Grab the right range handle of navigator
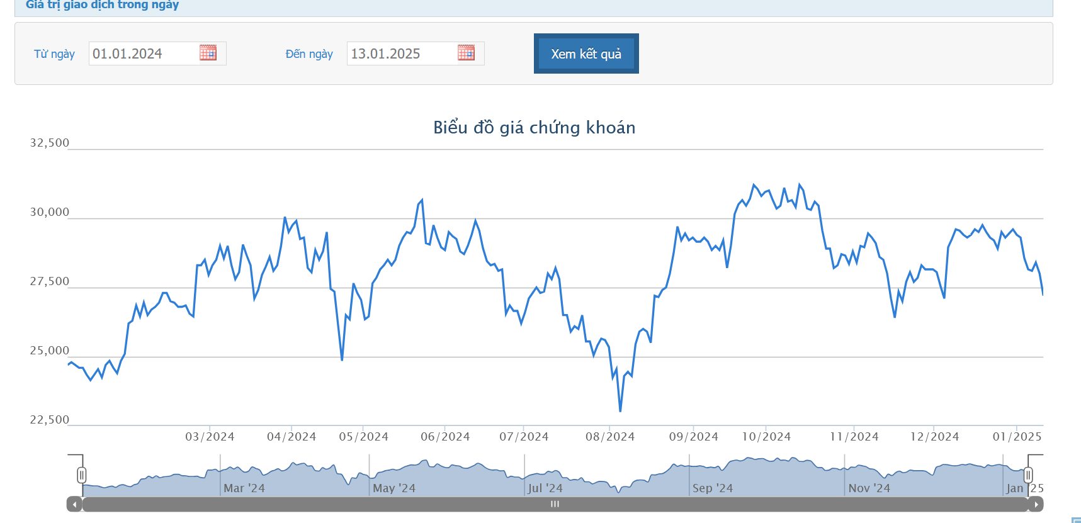 (1028, 475)
